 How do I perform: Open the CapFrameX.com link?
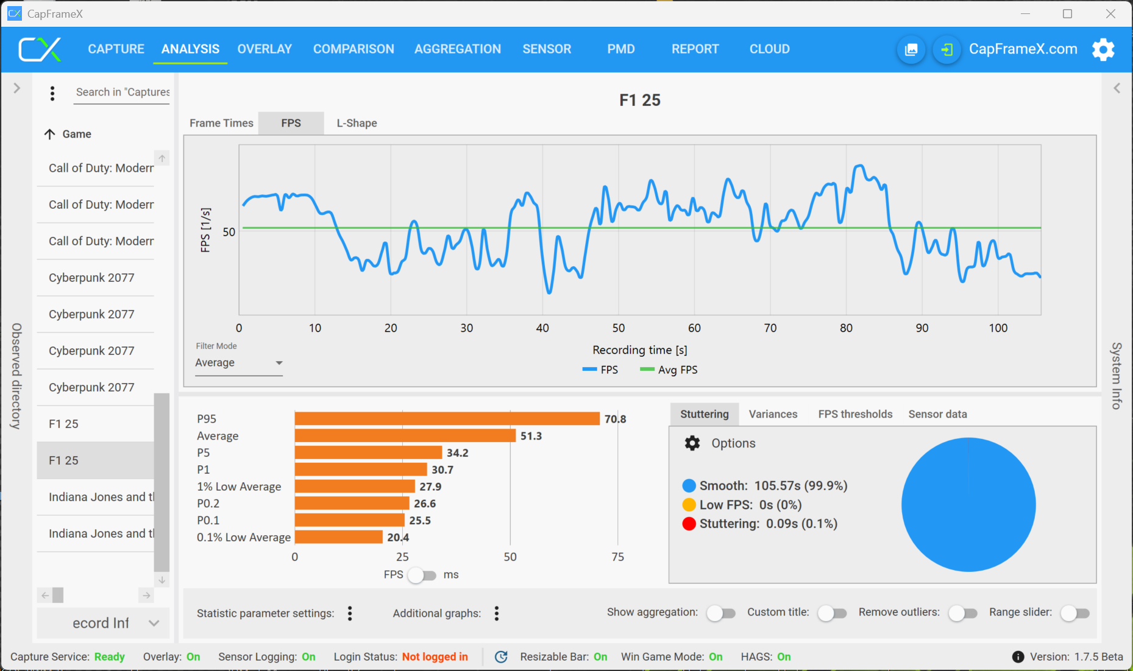point(1023,49)
